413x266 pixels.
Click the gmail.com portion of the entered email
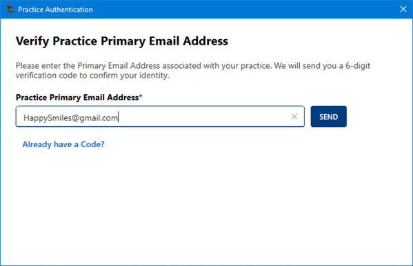pyautogui.click(x=99, y=118)
